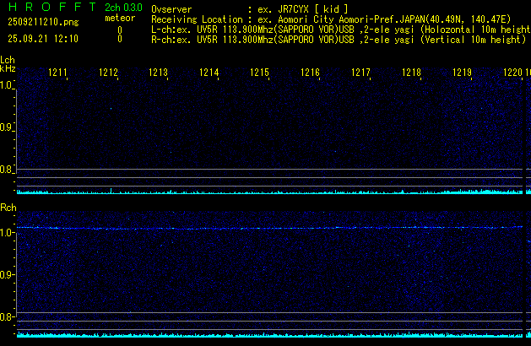Click the Receiving Location Aomori City text

[x=321, y=19]
